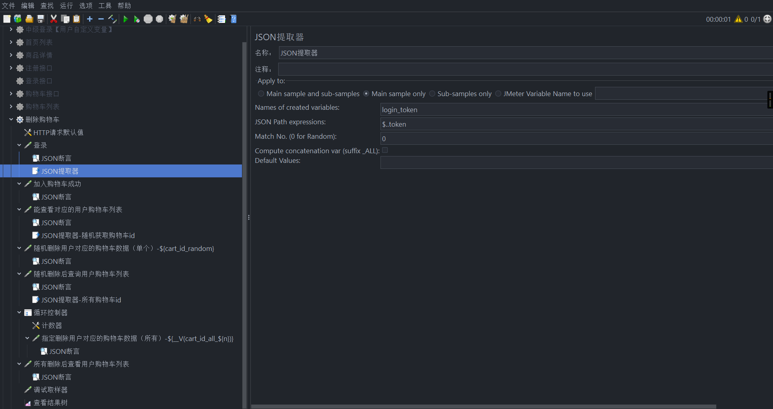773x409 pixels.
Task: Click the Save floppy disk icon
Action: click(40, 19)
